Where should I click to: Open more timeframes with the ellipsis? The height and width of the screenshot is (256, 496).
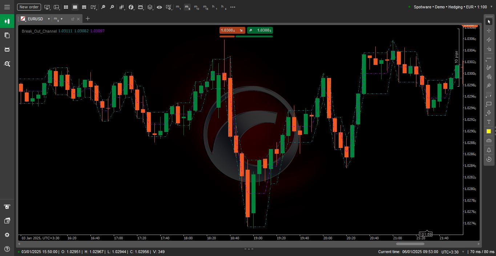click(x=233, y=7)
